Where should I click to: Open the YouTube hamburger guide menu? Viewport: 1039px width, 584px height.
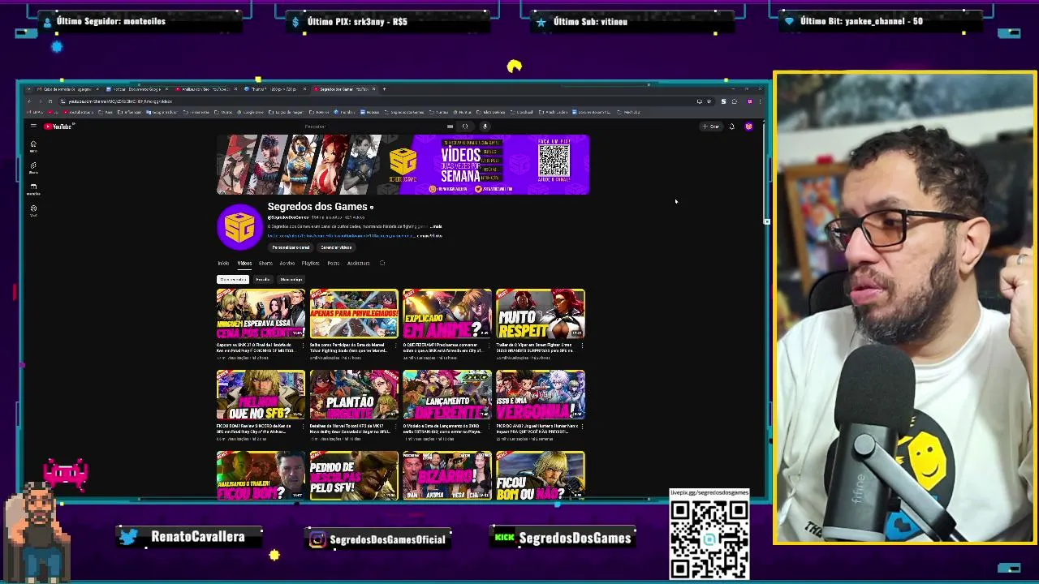click(x=33, y=127)
